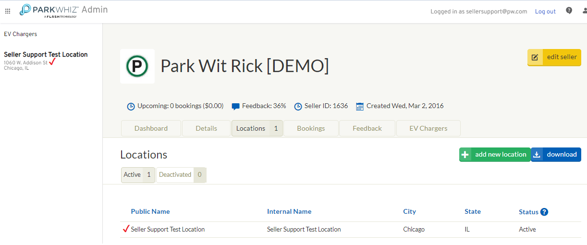Show Active locations filter
This screenshot has width=587, height=245.
(x=138, y=175)
